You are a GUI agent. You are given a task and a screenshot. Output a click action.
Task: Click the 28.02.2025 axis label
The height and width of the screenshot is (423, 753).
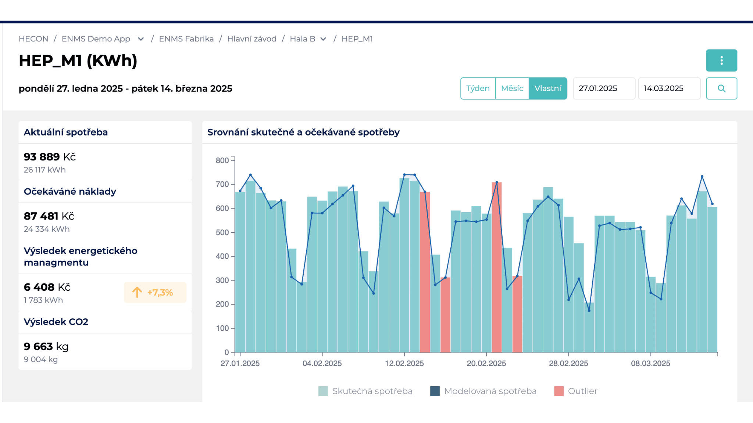[568, 364]
